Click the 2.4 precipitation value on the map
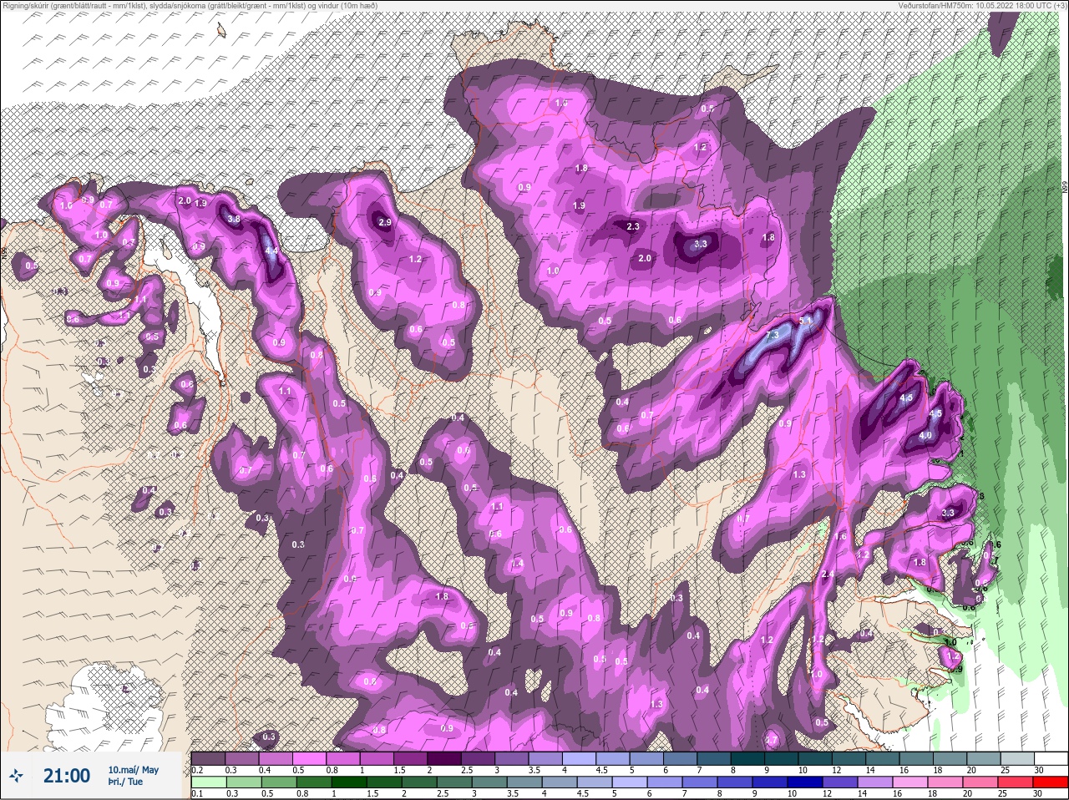The image size is (1069, 800). 828,575
